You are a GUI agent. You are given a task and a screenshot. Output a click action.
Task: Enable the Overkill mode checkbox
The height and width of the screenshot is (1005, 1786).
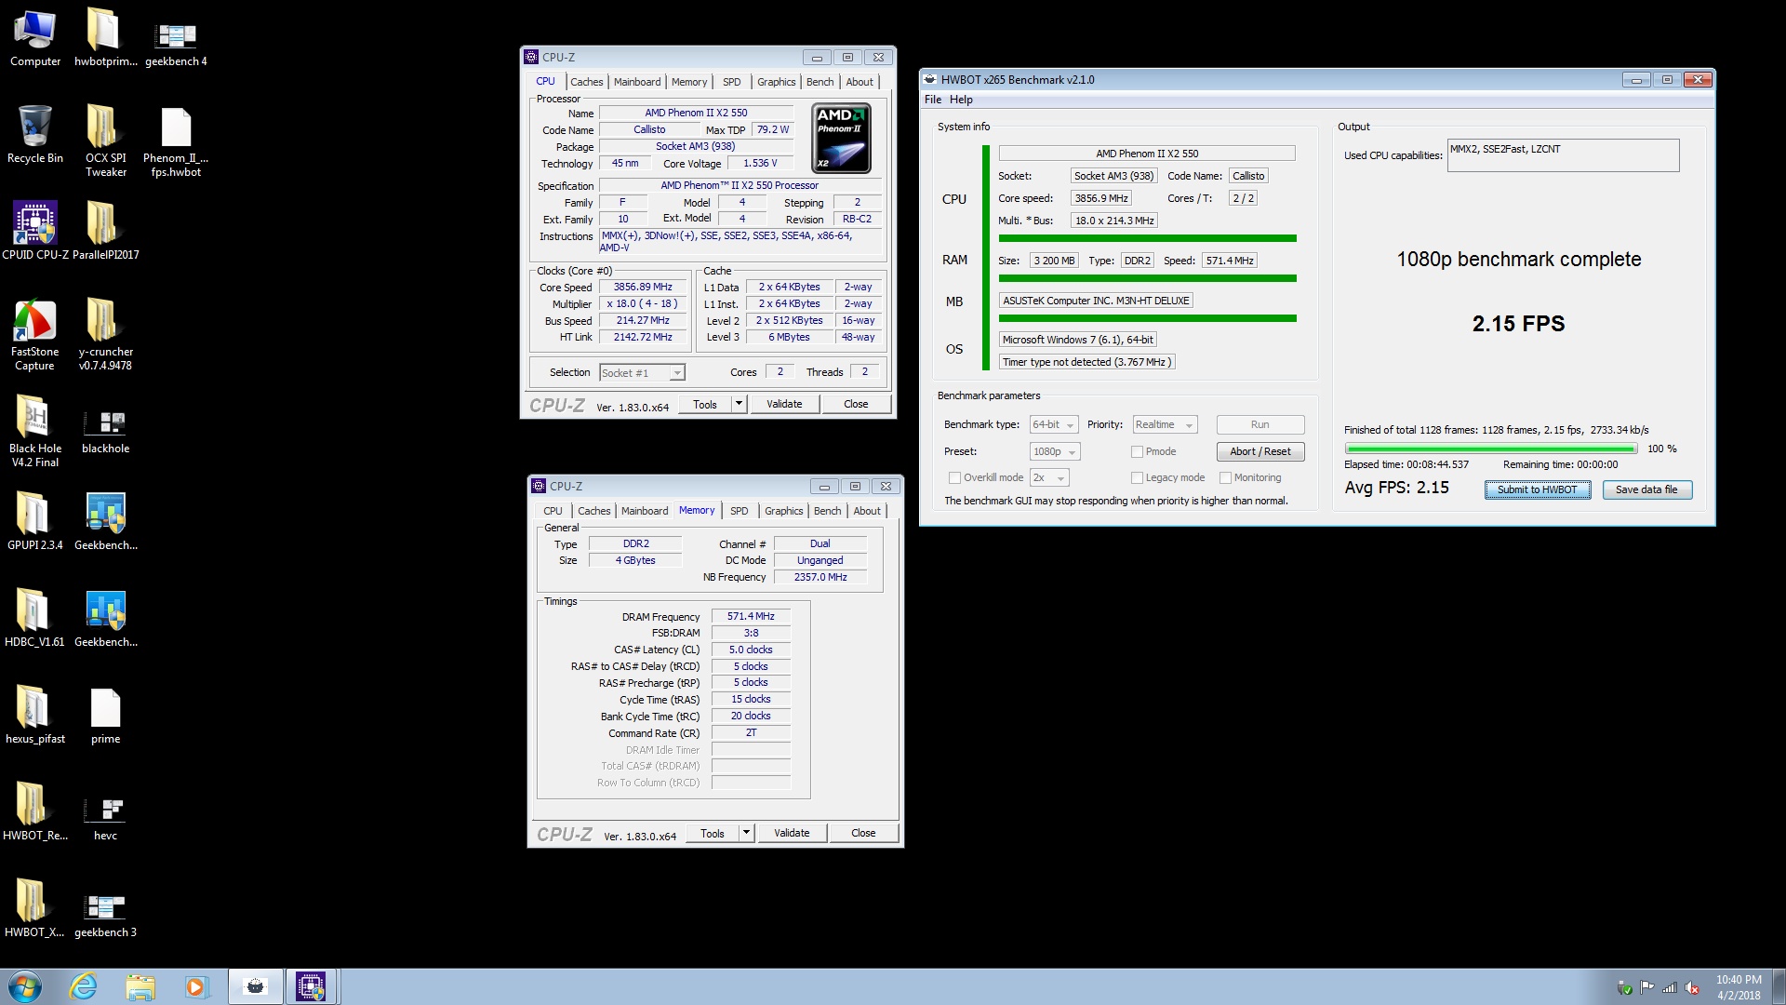[x=954, y=478]
